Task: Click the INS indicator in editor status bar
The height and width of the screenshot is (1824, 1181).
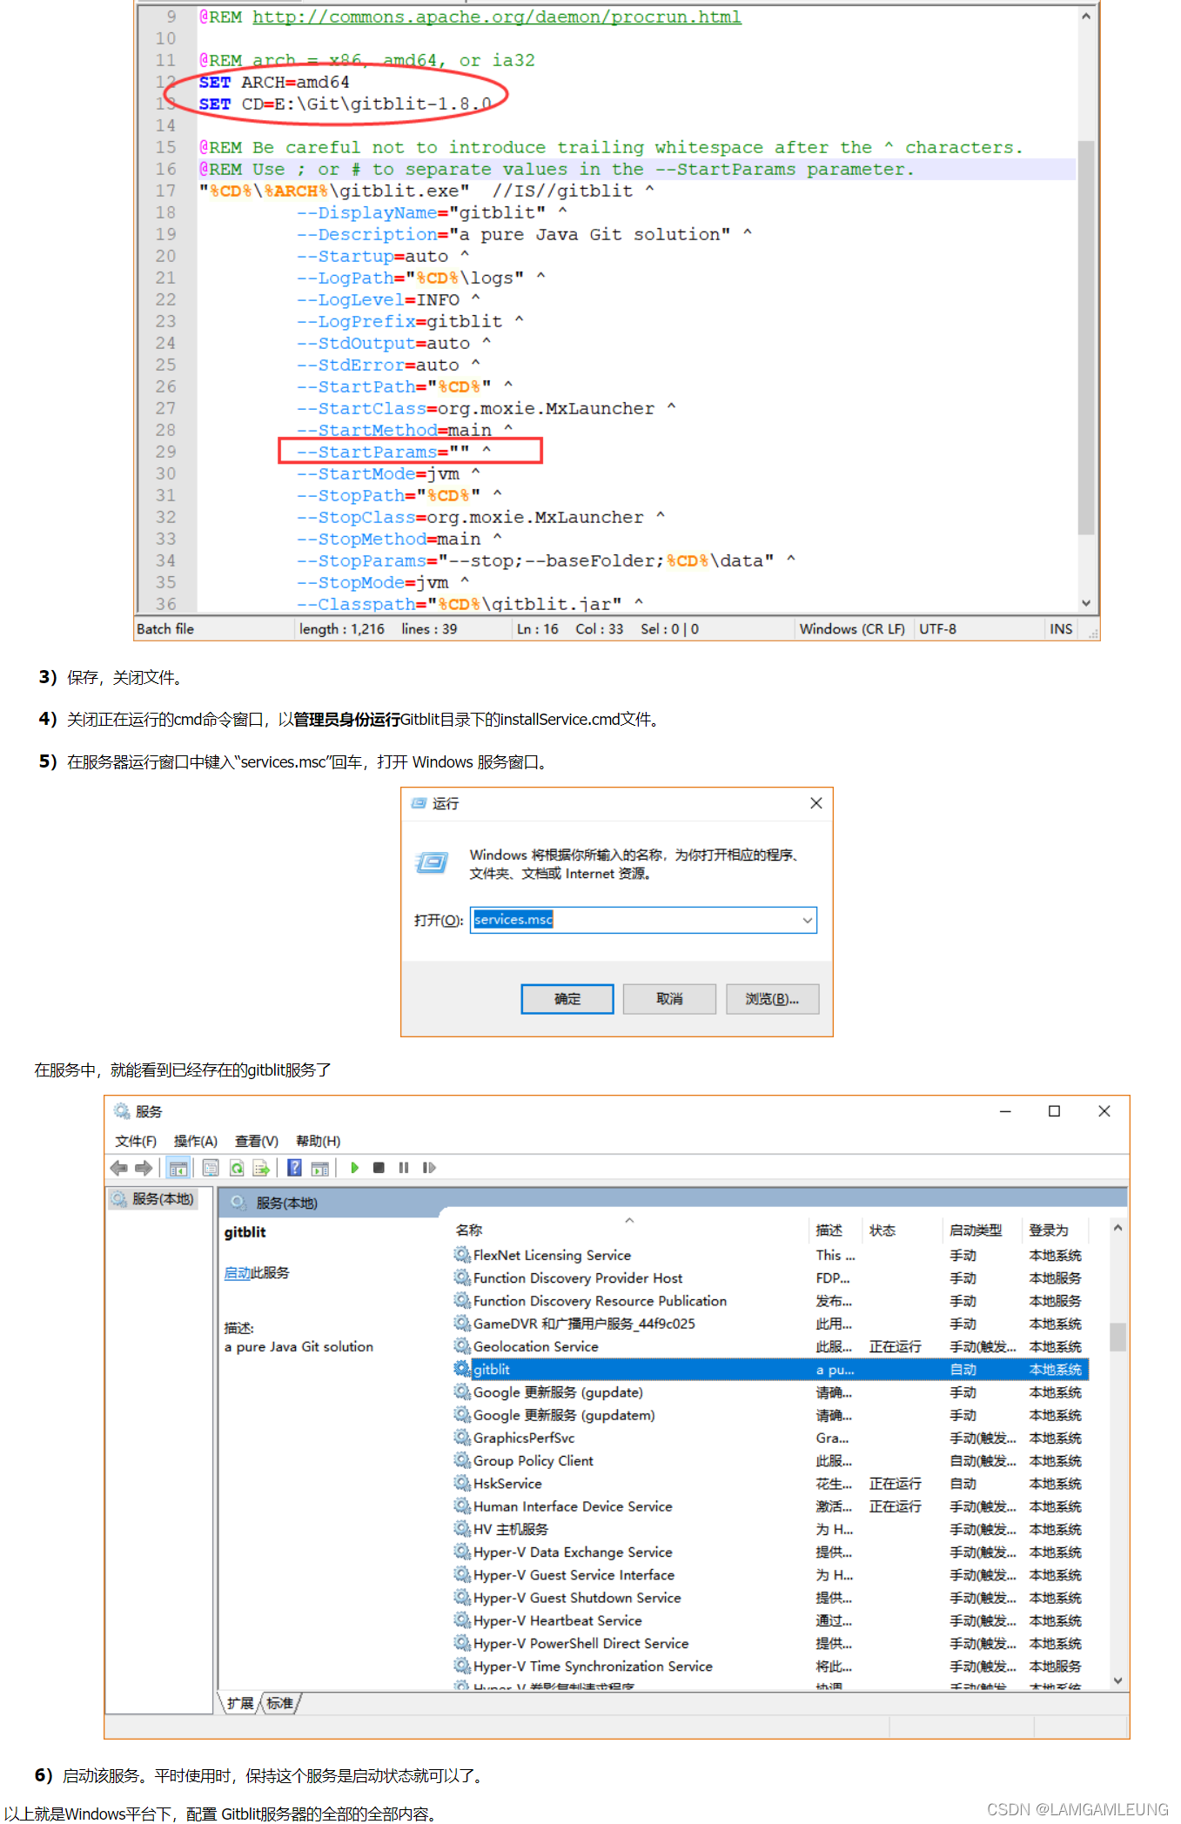Action: click(x=1060, y=628)
